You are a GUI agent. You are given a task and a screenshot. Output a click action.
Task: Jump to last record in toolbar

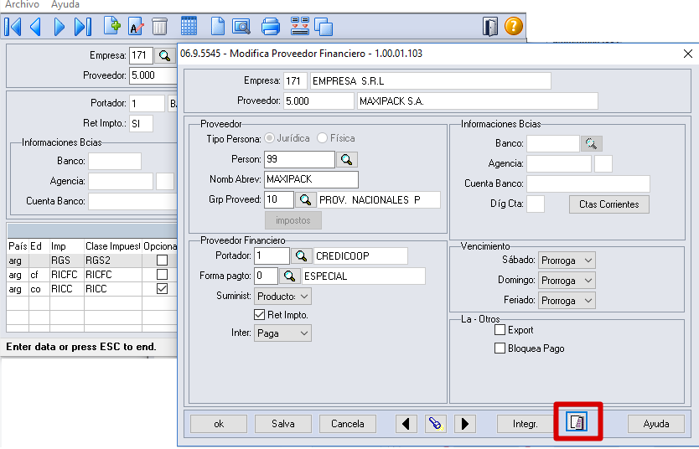(82, 27)
